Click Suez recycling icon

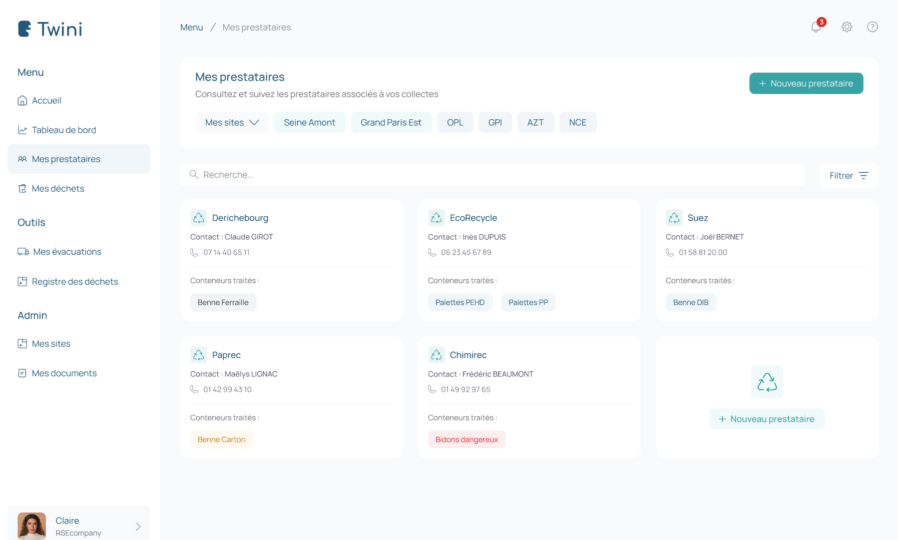[674, 218]
